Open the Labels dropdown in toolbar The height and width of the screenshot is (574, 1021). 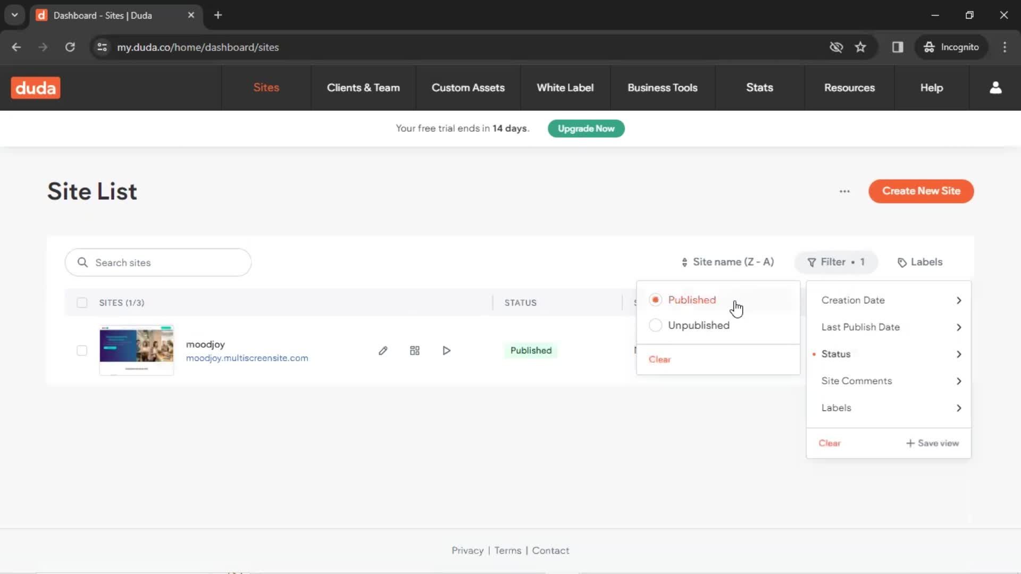pyautogui.click(x=920, y=262)
